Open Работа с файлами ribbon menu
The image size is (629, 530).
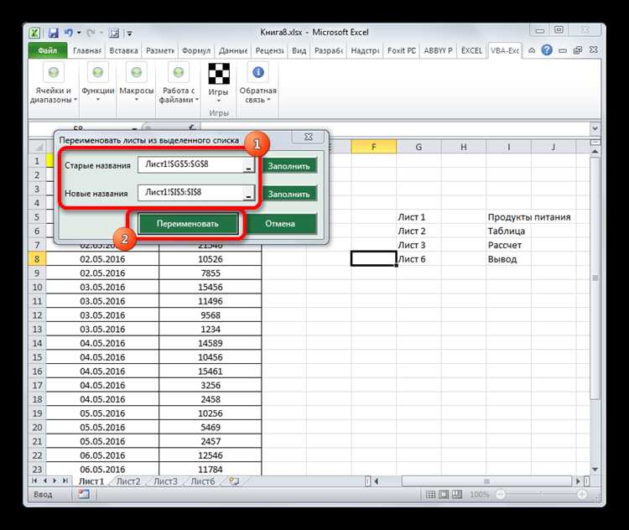click(x=179, y=84)
